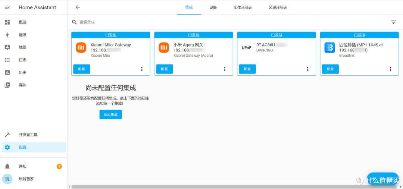Viewport: 403px width, 189px height.
Task: Click the 已发现 header on the RT-AC86U card
Action: point(277,35)
